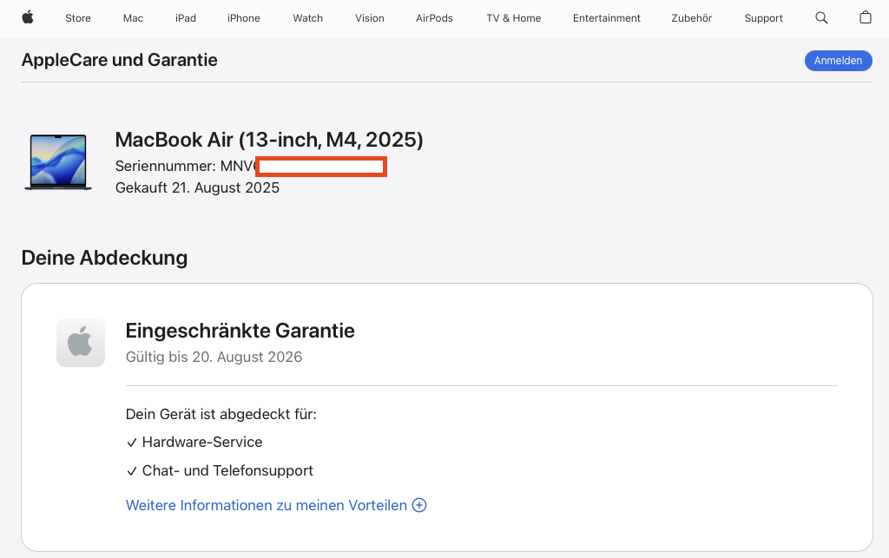The height and width of the screenshot is (558, 889).
Task: Select the Entertainment menu item
Action: pyautogui.click(x=607, y=18)
